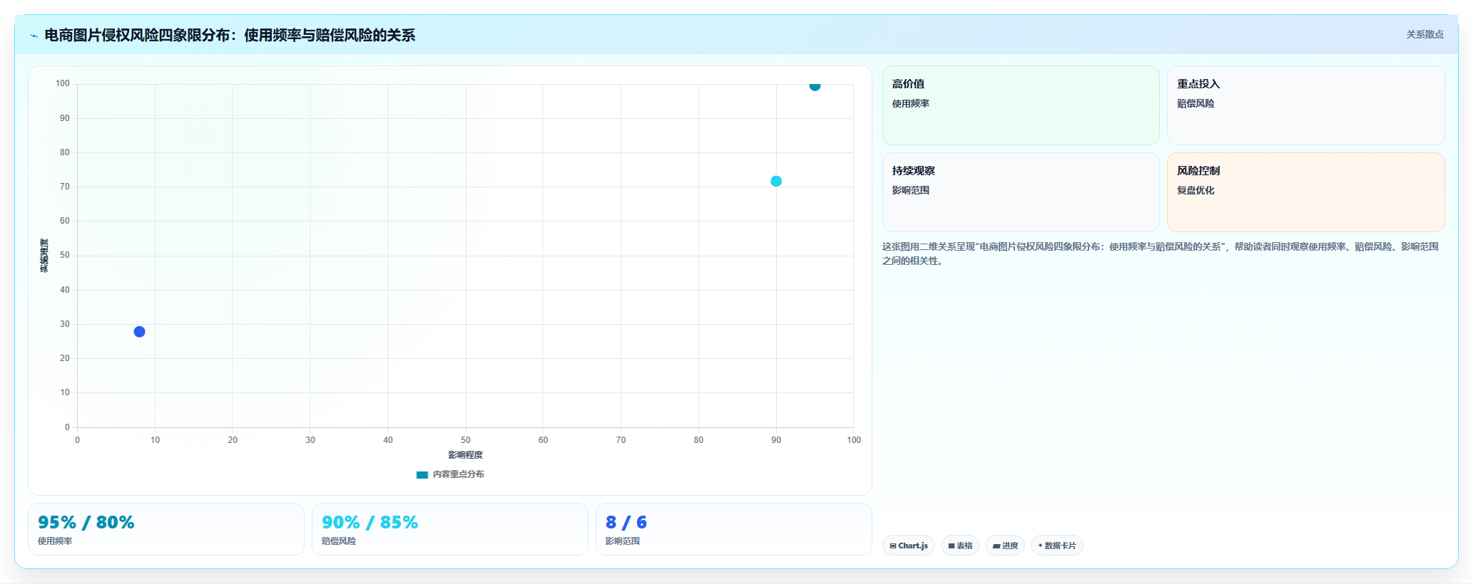Click the 数据卡片 tag chip
Image resolution: width=1473 pixels, height=584 pixels.
point(1057,546)
